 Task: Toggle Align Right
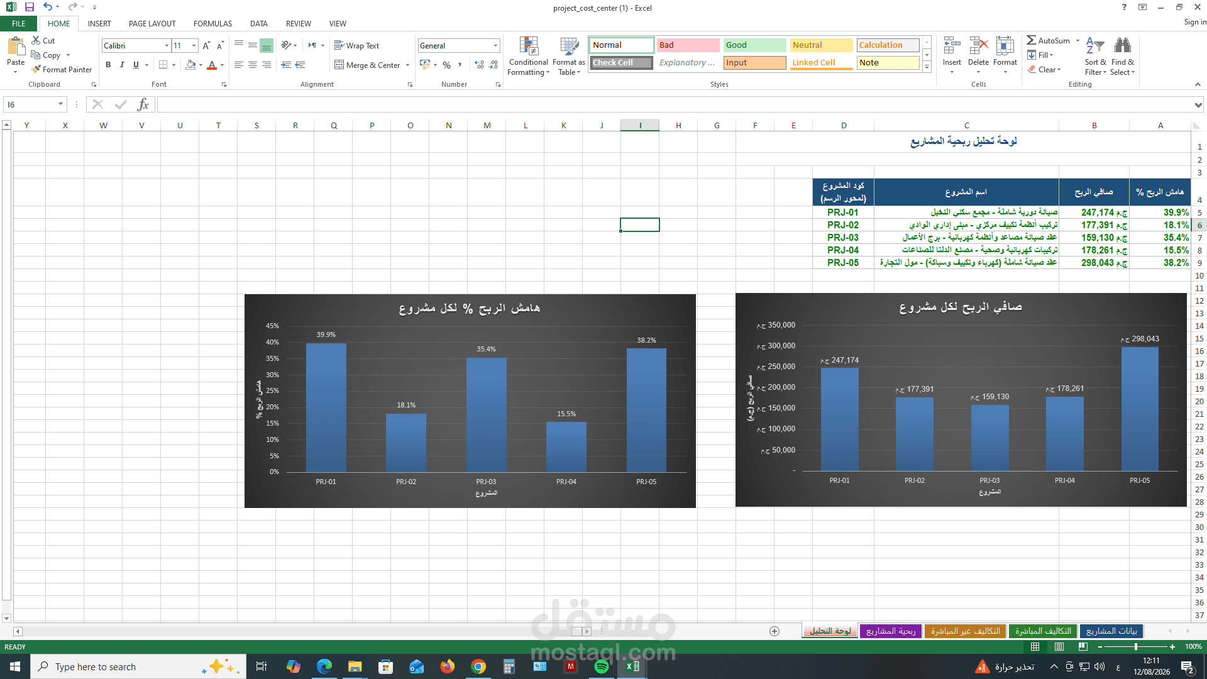(267, 65)
